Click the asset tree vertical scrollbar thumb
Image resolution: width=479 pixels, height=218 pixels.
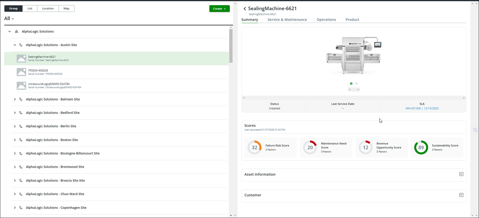coord(231,46)
